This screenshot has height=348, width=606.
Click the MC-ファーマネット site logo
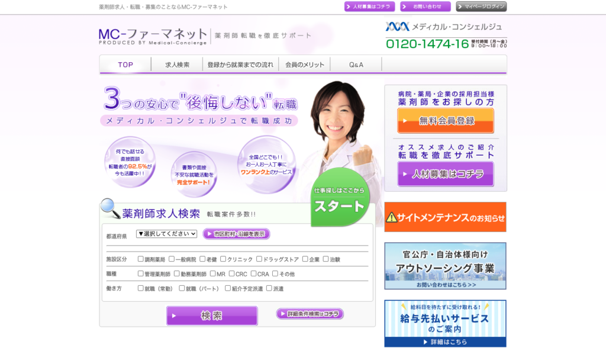(153, 36)
